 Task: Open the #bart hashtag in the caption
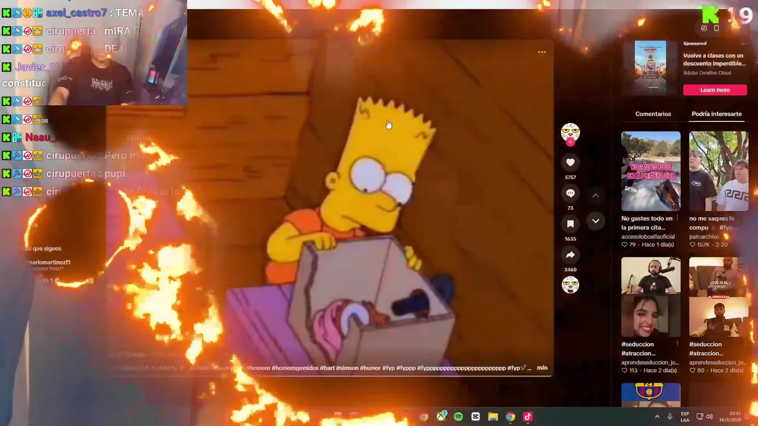coord(327,368)
